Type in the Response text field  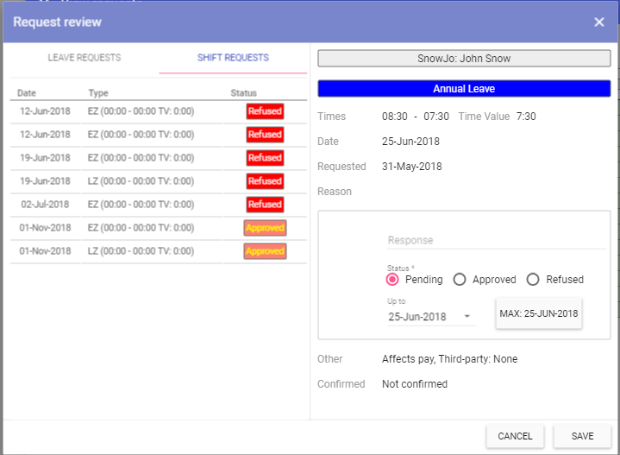click(x=496, y=240)
